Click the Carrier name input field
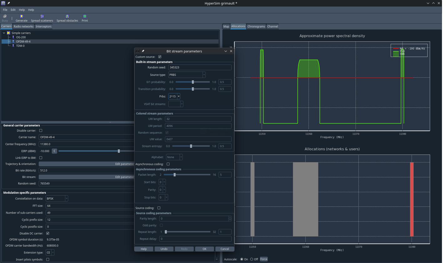The image size is (447, 263). click(x=86, y=137)
